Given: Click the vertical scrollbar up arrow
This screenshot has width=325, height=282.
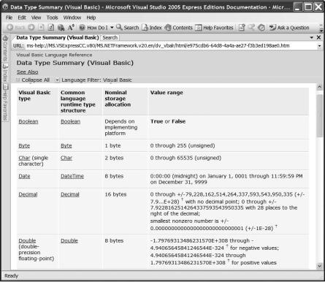Looking at the screenshot, I should [x=320, y=87].
